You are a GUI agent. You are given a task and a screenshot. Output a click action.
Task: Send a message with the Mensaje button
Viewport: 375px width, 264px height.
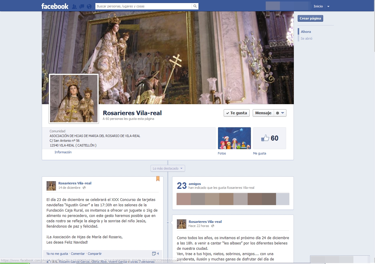pyautogui.click(x=263, y=113)
